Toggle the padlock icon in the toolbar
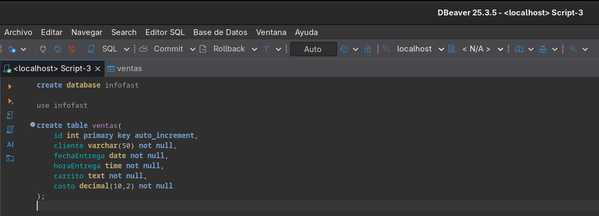This screenshot has height=216, width=599. click(x=367, y=49)
